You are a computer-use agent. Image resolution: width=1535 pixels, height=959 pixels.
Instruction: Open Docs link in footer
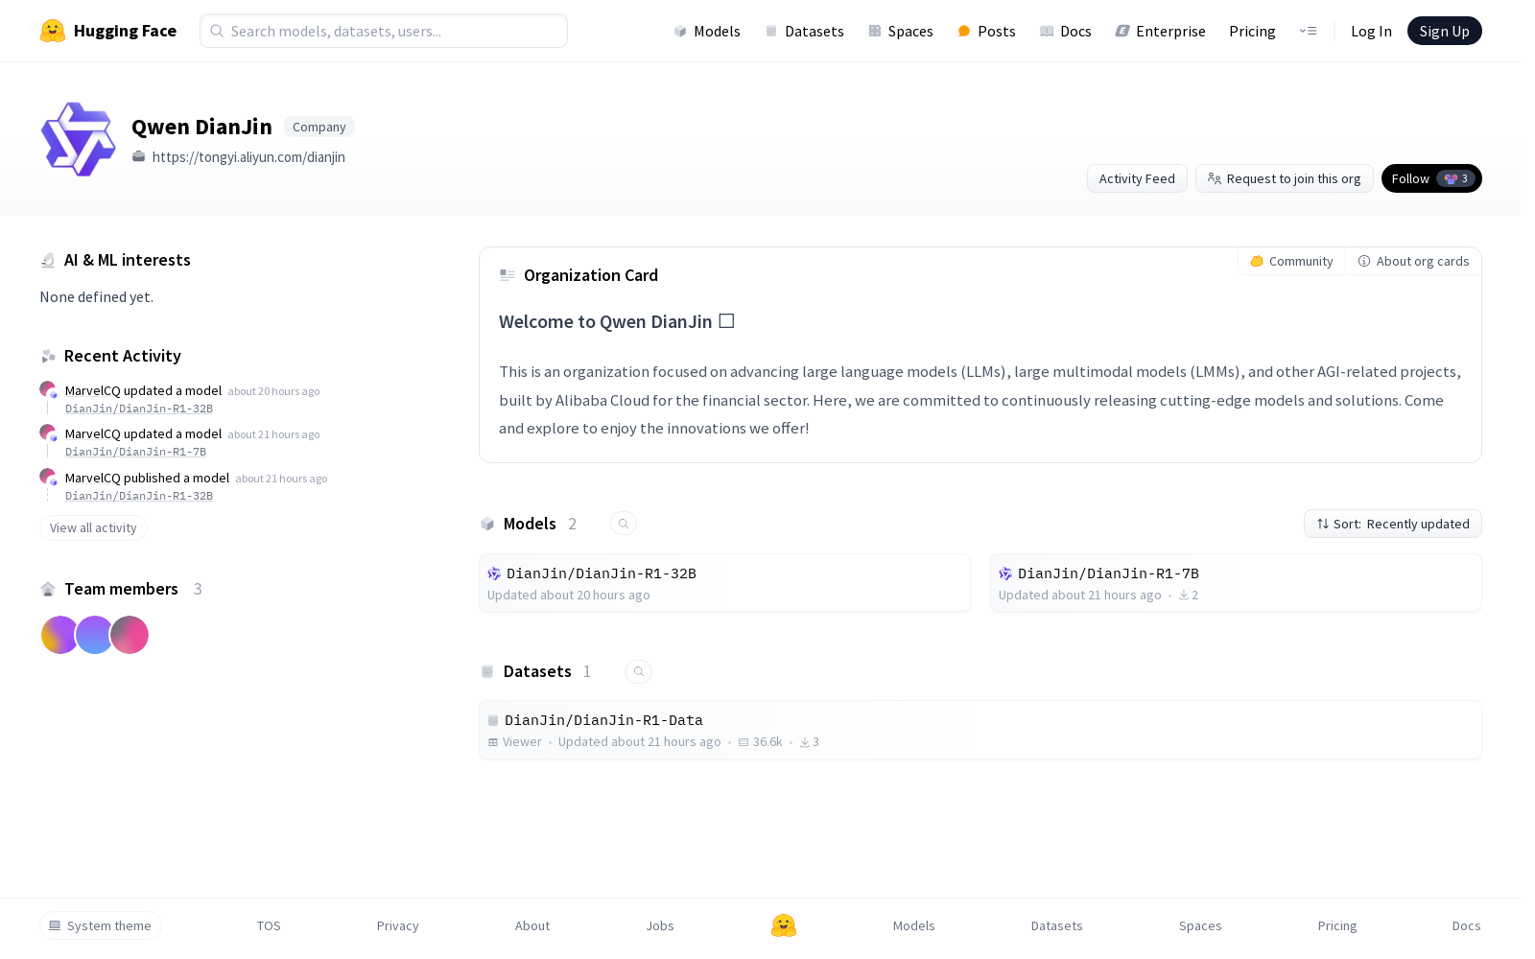pyautogui.click(x=1467, y=925)
